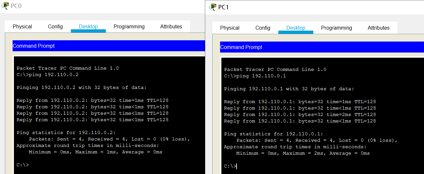
Task: Select the Desktop tab in PC0 window
Action: coord(88,27)
